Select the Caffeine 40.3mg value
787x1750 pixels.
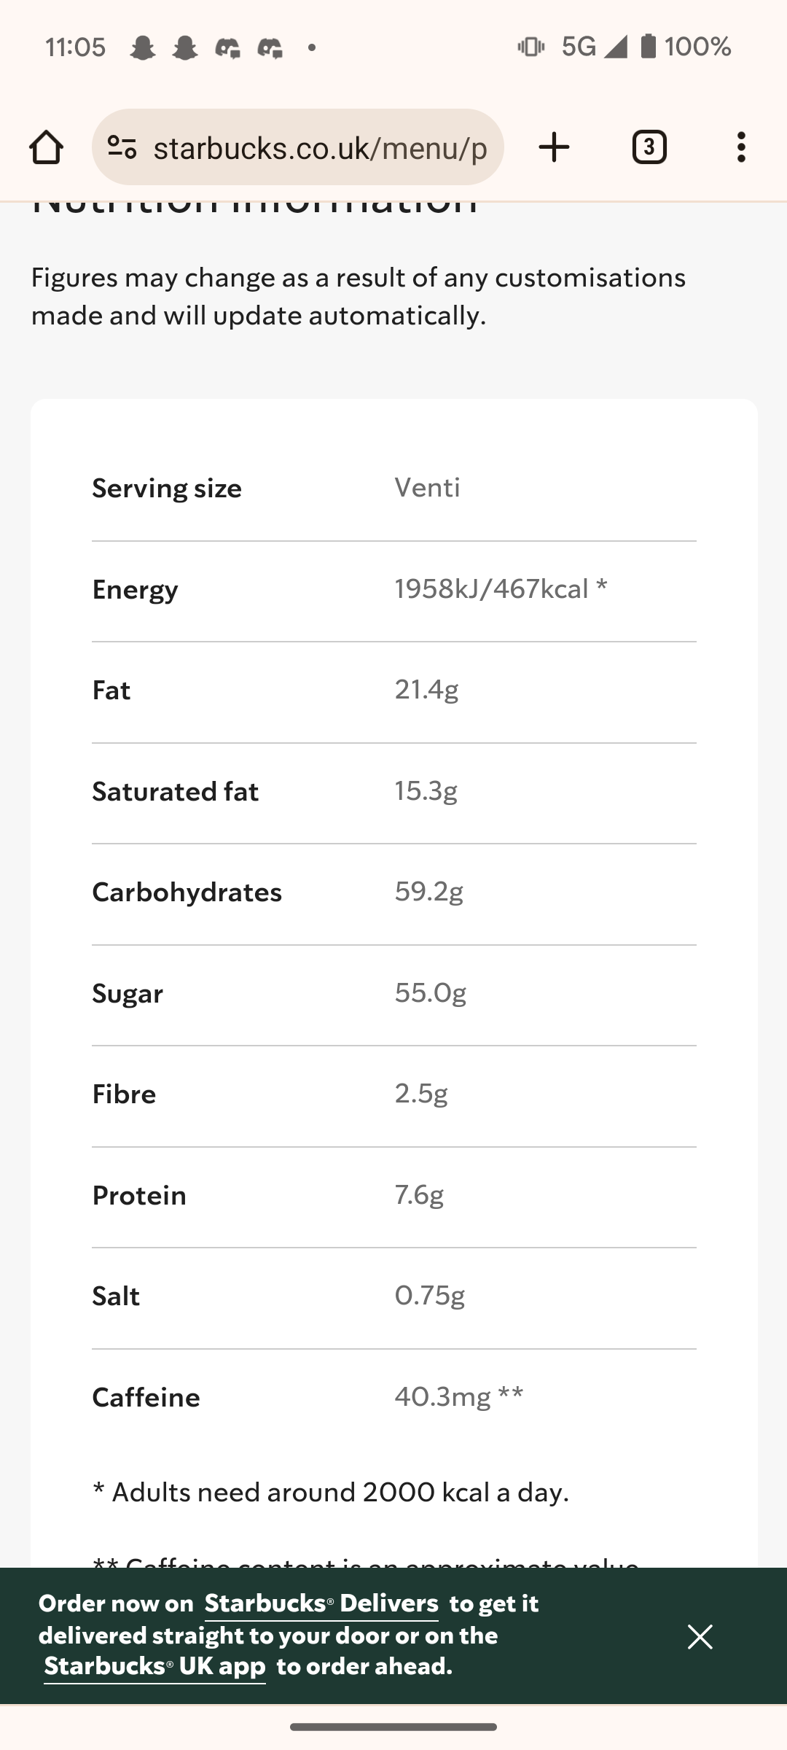[x=458, y=1396]
